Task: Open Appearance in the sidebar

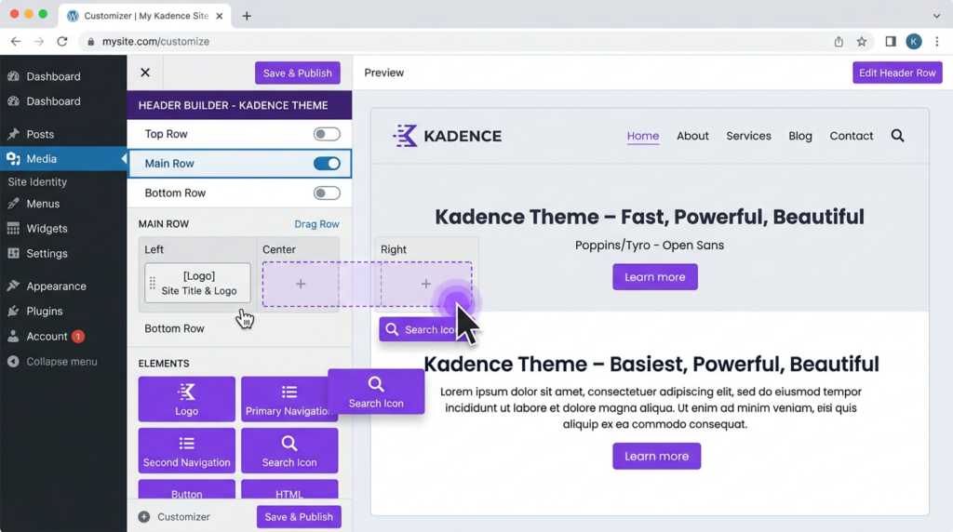Action: [56, 286]
